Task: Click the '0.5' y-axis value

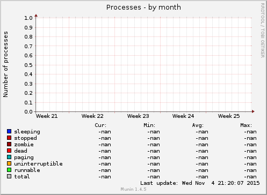Action: click(x=28, y=65)
